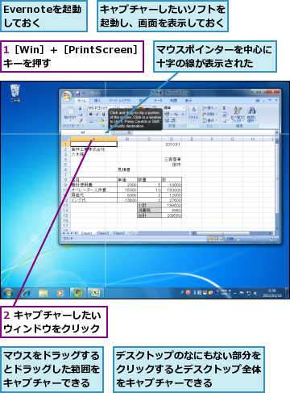Open the cells 削除 delete dropdown
The width and height of the screenshot is (290, 393).
[209, 115]
